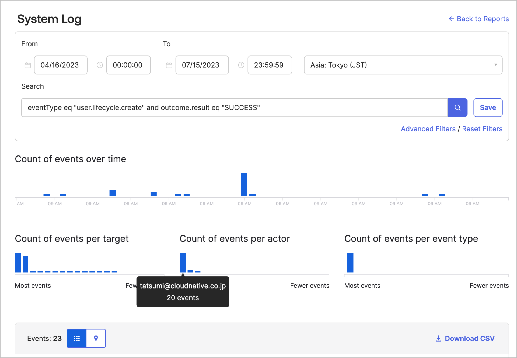Toggle the map view for events
The width and height of the screenshot is (517, 358).
point(96,338)
